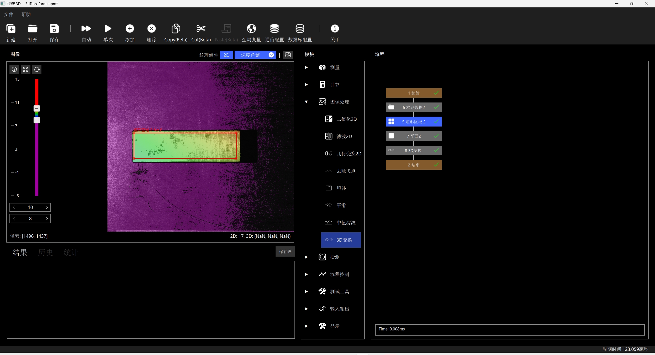
Task: Open the 帮助 menu
Action: pyautogui.click(x=26, y=14)
